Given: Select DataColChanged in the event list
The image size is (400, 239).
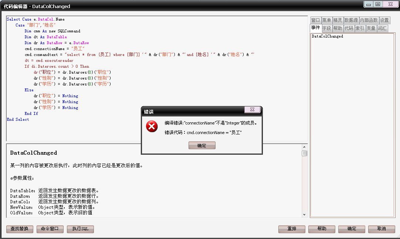Looking at the screenshot, I should [327, 36].
